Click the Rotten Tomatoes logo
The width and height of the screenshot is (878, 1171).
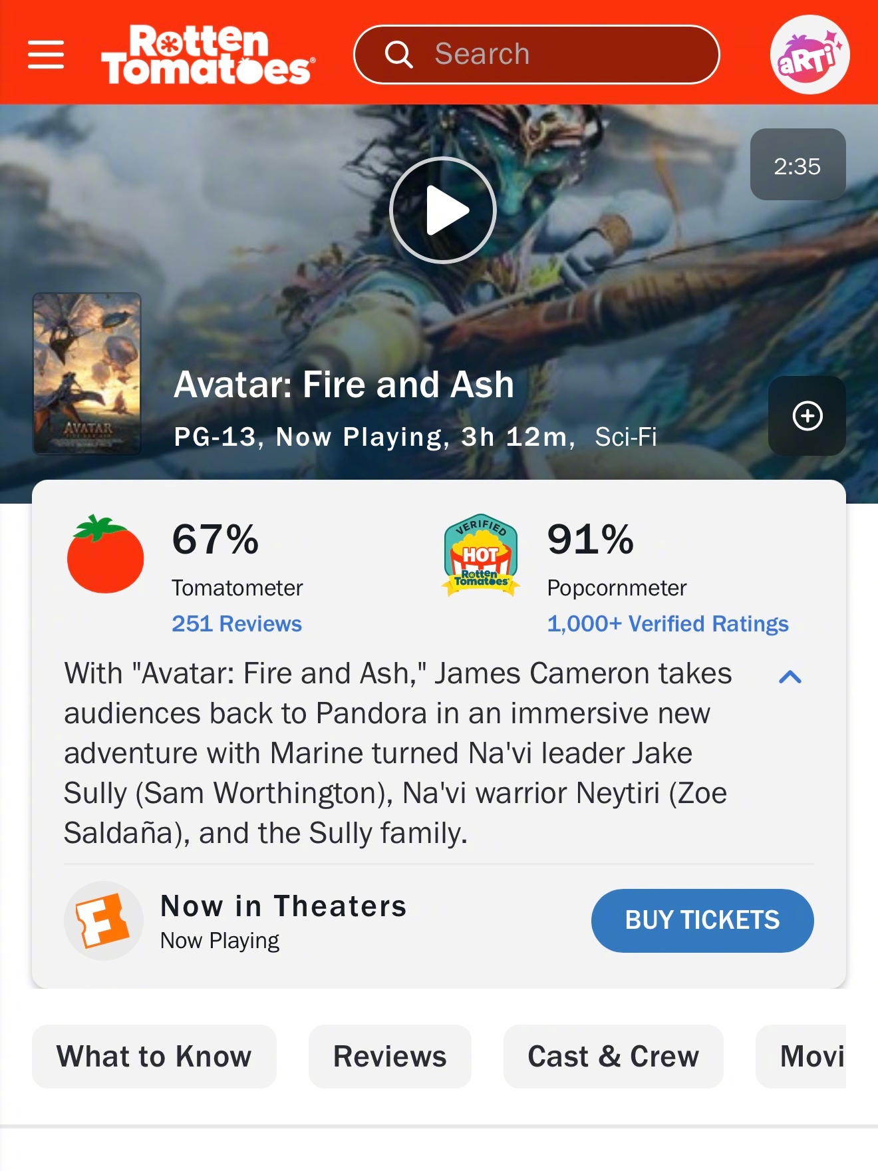(x=208, y=55)
